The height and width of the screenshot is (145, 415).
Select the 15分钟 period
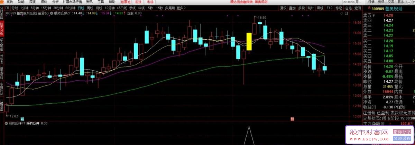coord(46,7)
